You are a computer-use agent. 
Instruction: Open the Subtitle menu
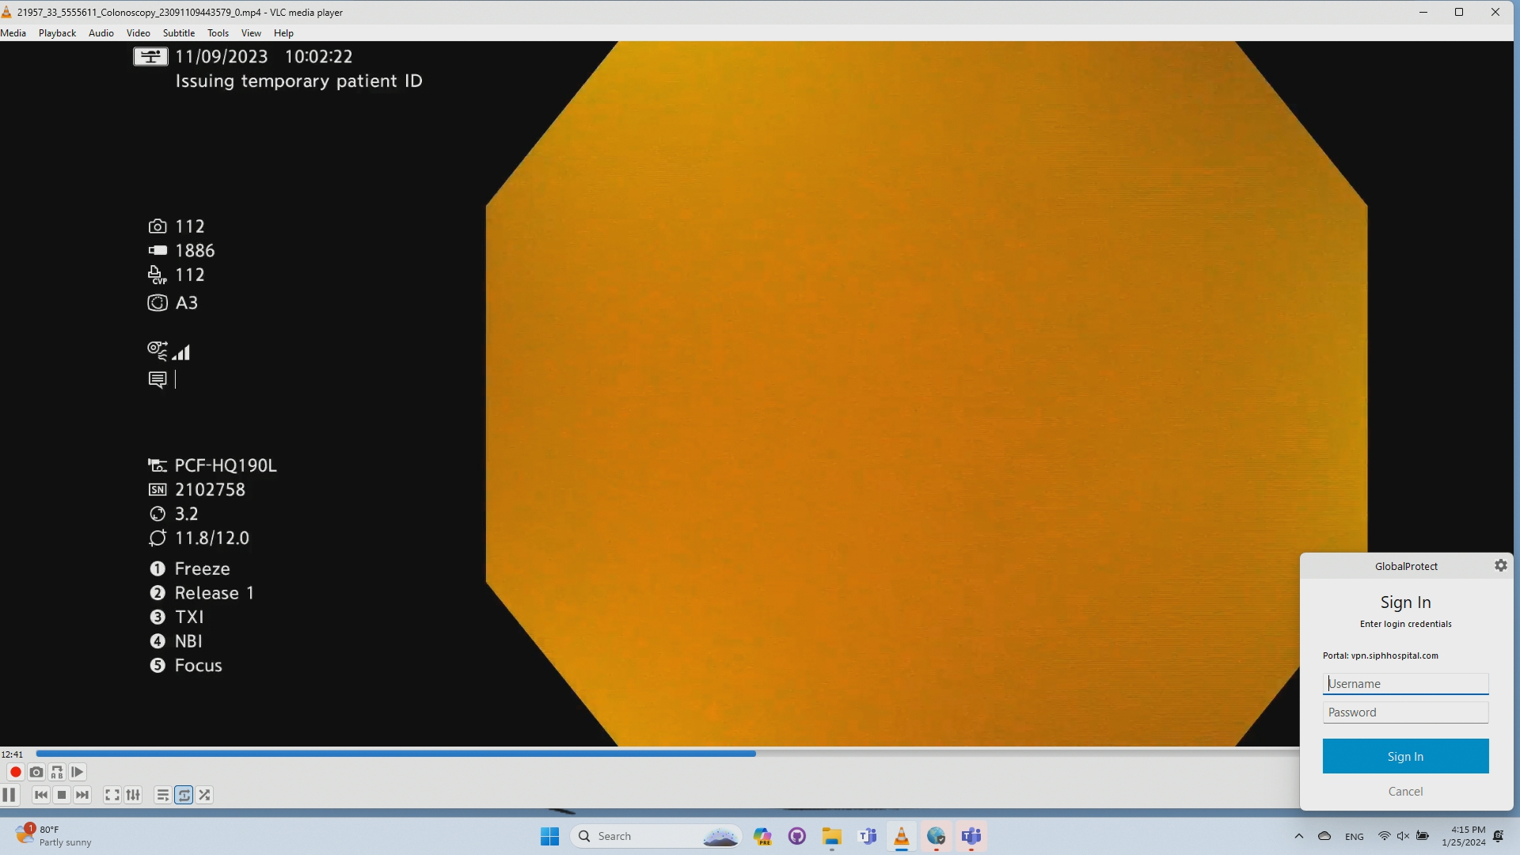click(x=179, y=33)
